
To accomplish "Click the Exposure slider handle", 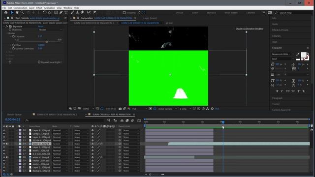I will [x=47, y=42].
